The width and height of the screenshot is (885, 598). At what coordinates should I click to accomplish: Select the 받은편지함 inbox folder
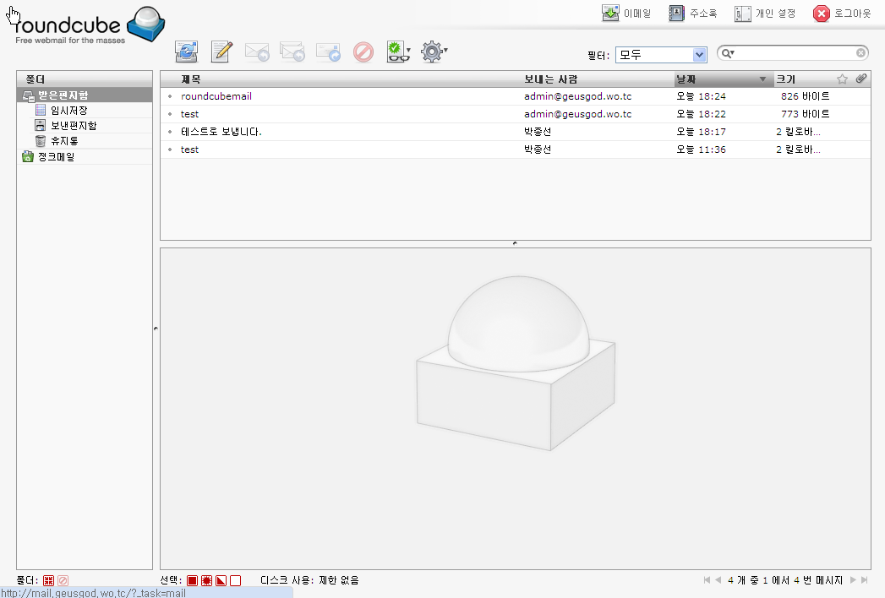[x=85, y=95]
